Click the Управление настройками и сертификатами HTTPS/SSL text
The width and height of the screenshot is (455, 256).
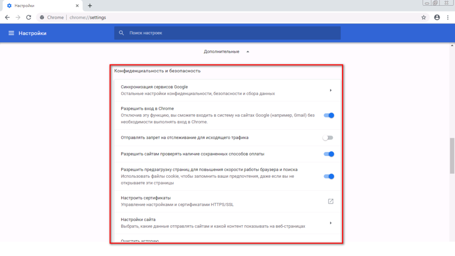coord(177,204)
